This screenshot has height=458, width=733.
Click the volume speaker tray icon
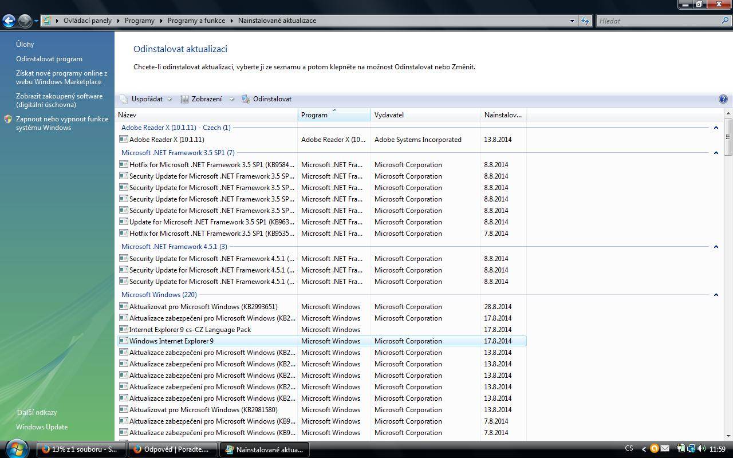point(702,449)
